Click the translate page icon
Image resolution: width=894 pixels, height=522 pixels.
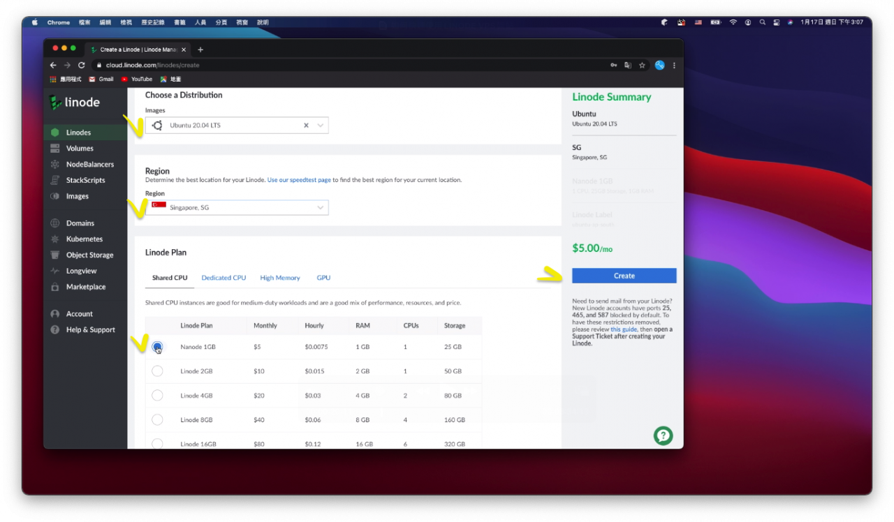(x=628, y=65)
